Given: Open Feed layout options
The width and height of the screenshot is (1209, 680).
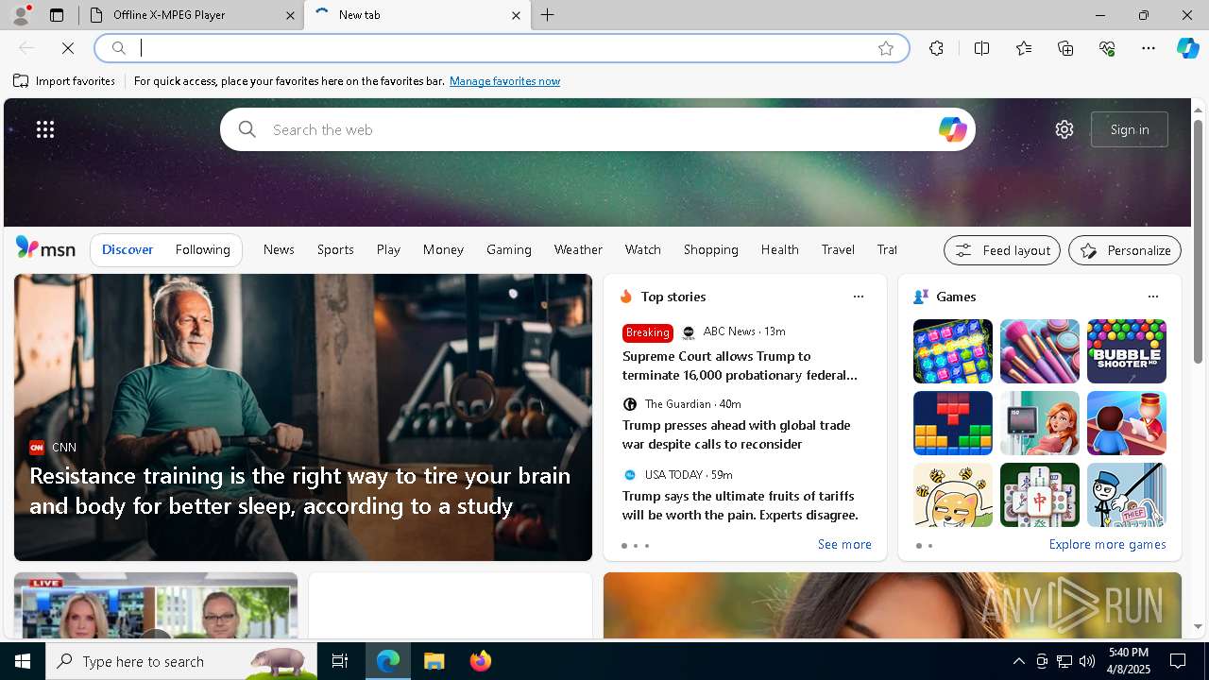Looking at the screenshot, I should (x=1002, y=250).
